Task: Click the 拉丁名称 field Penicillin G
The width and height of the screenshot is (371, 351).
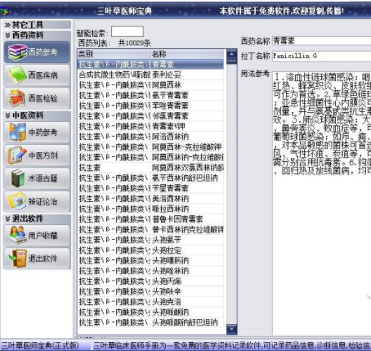Action: click(x=321, y=56)
